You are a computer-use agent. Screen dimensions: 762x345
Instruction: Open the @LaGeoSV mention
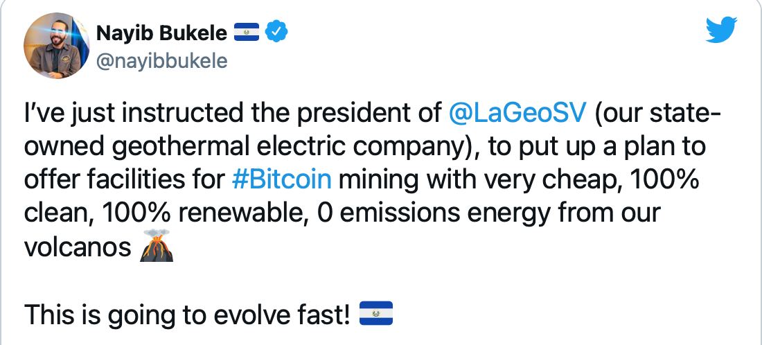pos(518,114)
